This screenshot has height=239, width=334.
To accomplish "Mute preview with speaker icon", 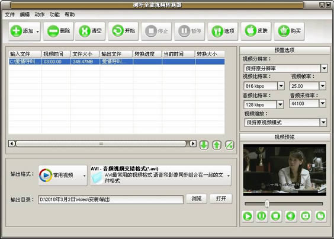I will coord(291,216).
